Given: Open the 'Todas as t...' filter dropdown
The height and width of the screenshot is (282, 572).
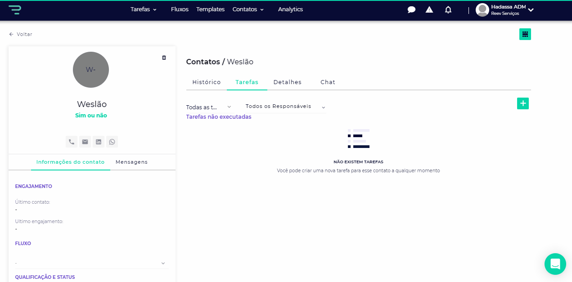Looking at the screenshot, I should point(209,107).
